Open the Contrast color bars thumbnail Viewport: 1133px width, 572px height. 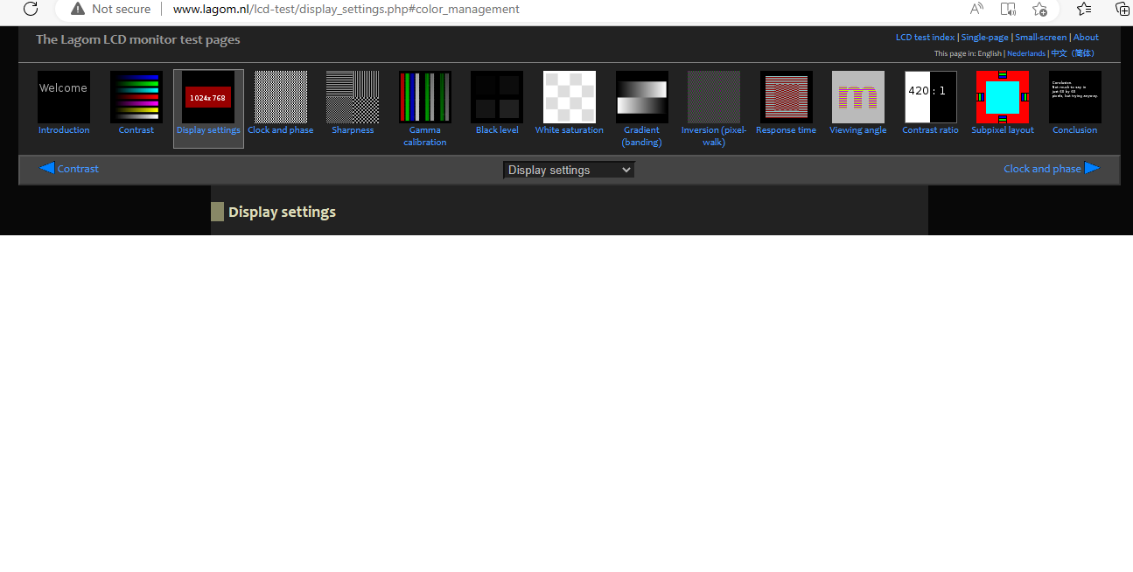click(136, 97)
